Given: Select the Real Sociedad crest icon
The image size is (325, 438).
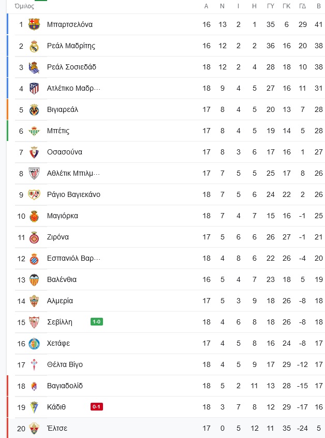Looking at the screenshot, I should [34, 67].
